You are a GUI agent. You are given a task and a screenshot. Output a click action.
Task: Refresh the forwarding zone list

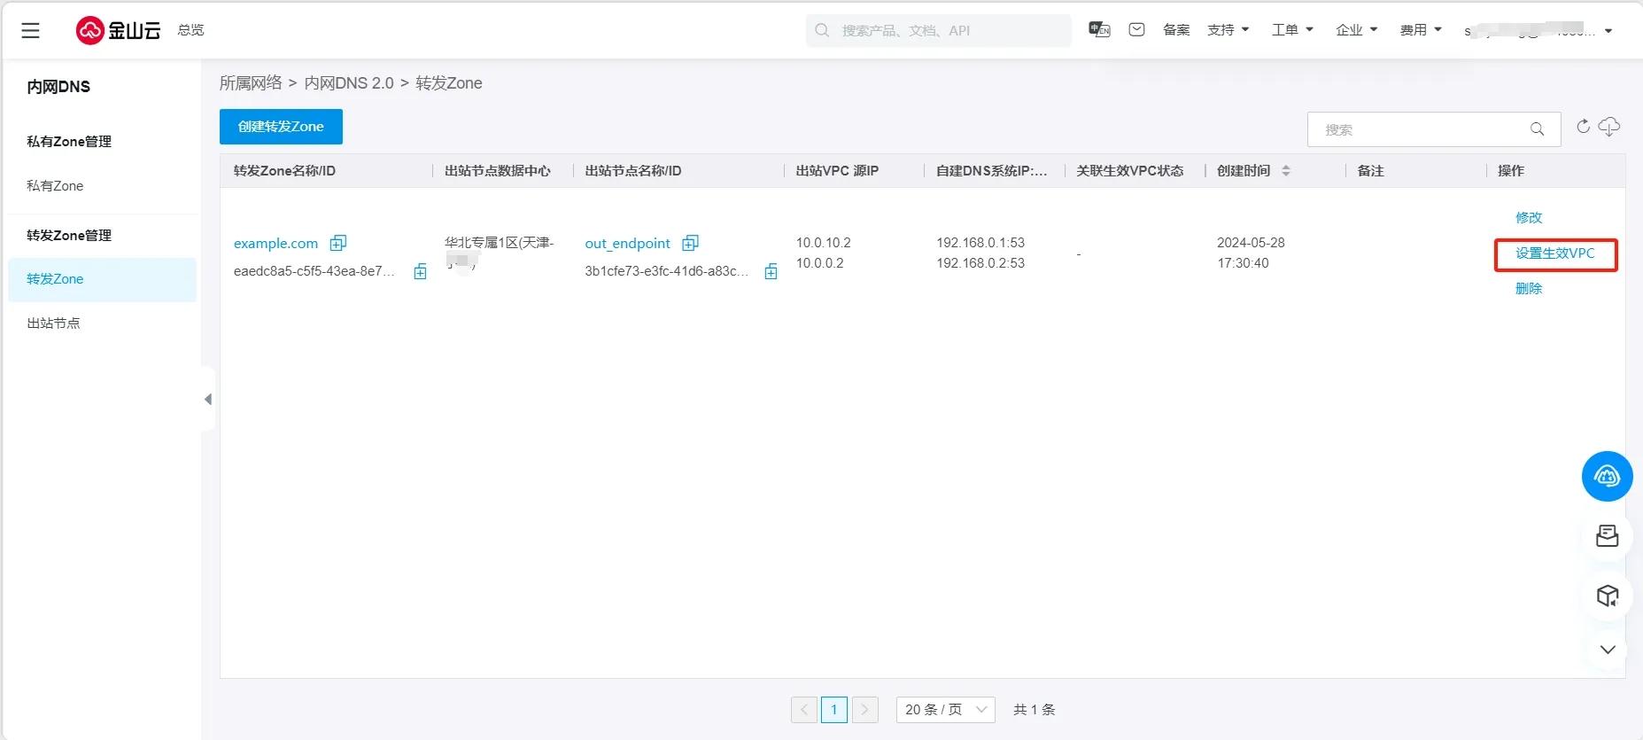1583,127
